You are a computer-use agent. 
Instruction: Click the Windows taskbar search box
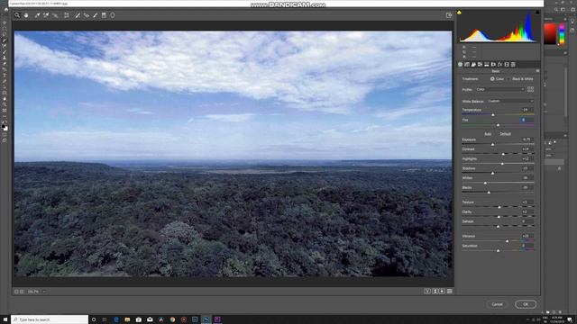pos(50,319)
